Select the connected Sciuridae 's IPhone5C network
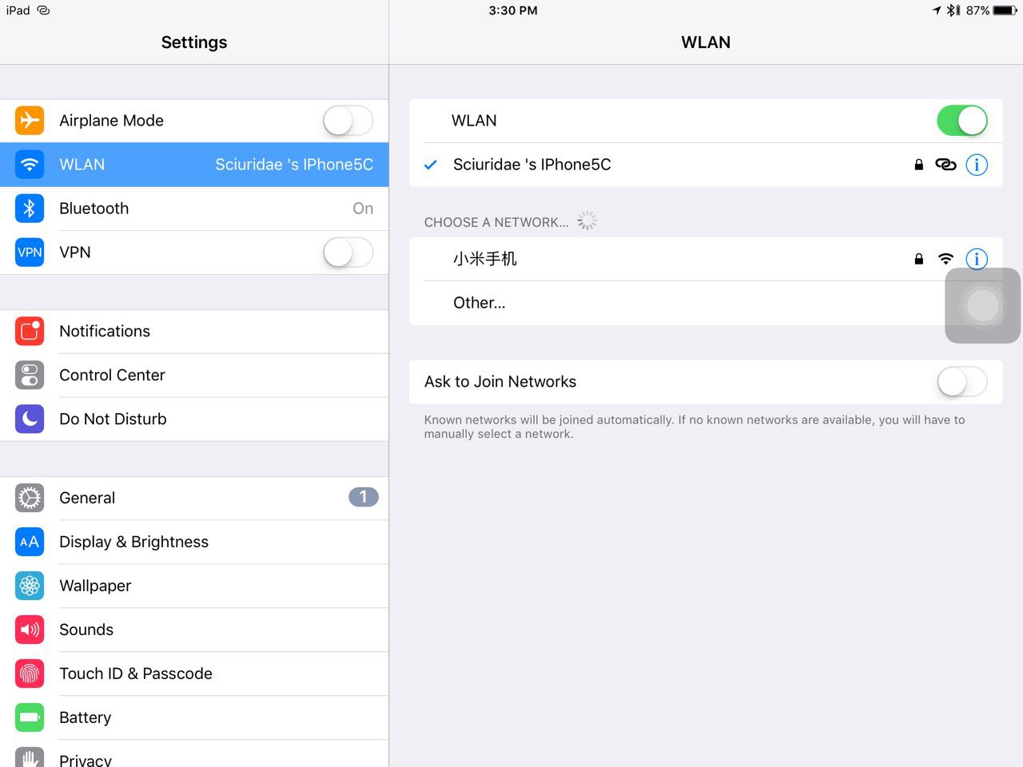The height and width of the screenshot is (767, 1023). click(x=706, y=165)
